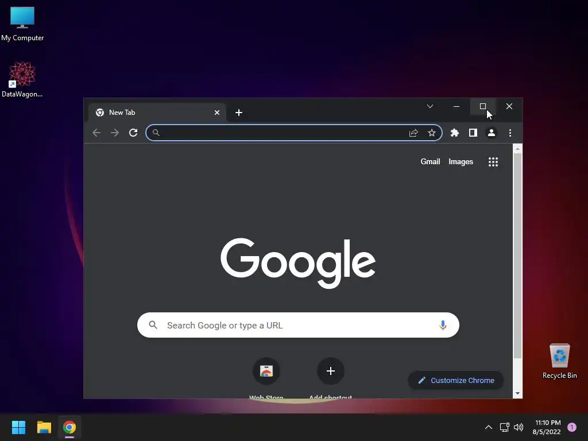Open Chrome's three-dot menu

(x=510, y=133)
